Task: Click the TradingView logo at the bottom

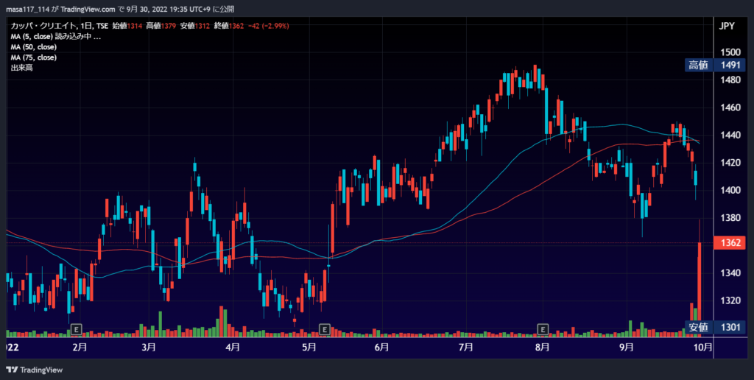Action: 34,370
